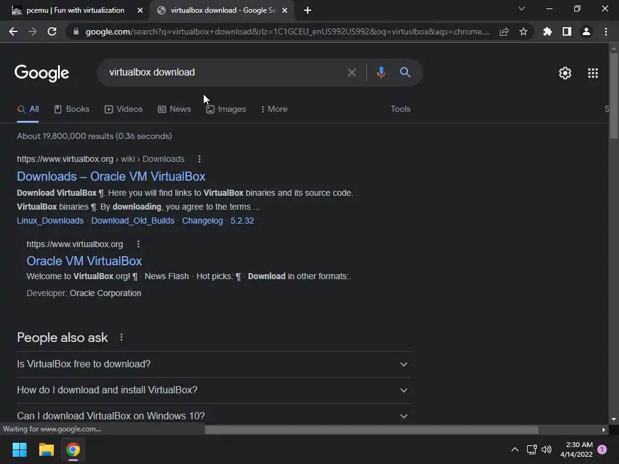Open the 5.2.32 sitelink
The height and width of the screenshot is (464, 619).
tap(242, 221)
